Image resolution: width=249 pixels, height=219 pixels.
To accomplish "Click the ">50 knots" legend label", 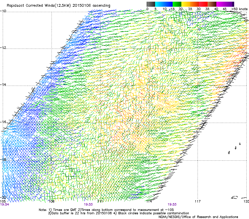I will click(x=239, y=9).
